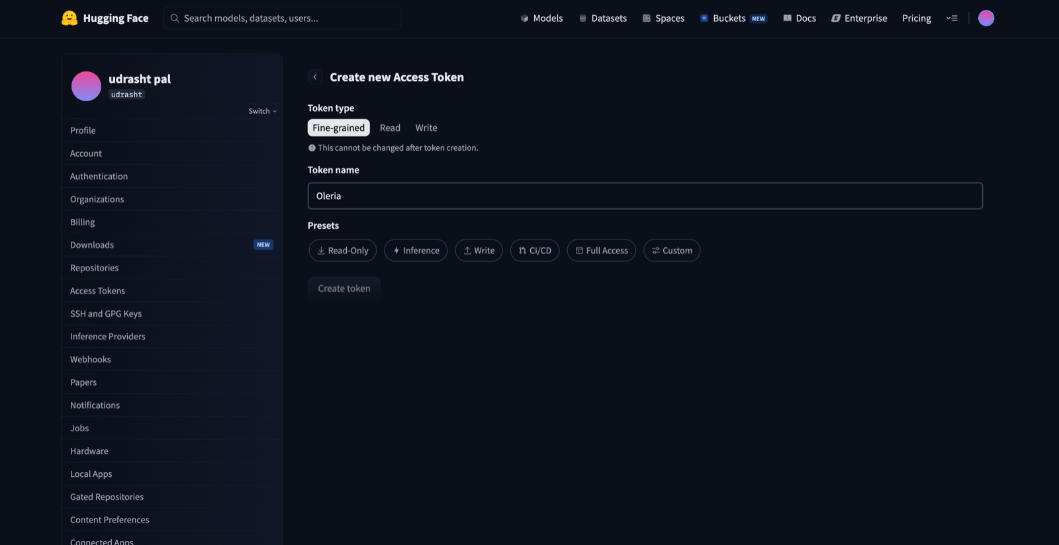Click the Docs book icon
This screenshot has height=545, width=1059.
(787, 18)
